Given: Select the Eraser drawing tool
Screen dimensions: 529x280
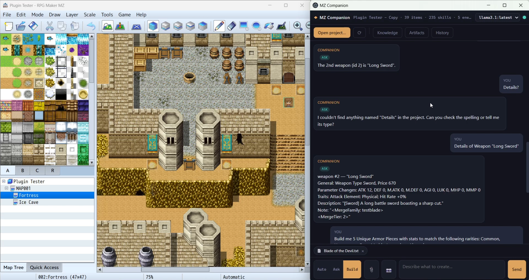Looking at the screenshot, I should pyautogui.click(x=232, y=26).
